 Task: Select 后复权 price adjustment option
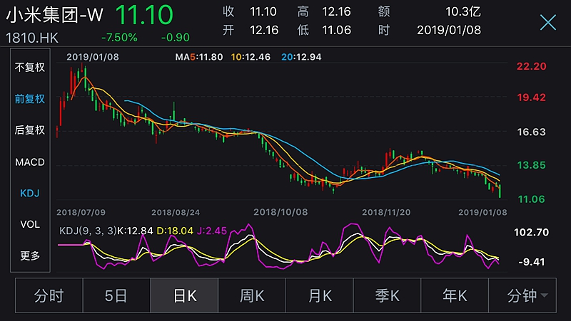pos(30,130)
